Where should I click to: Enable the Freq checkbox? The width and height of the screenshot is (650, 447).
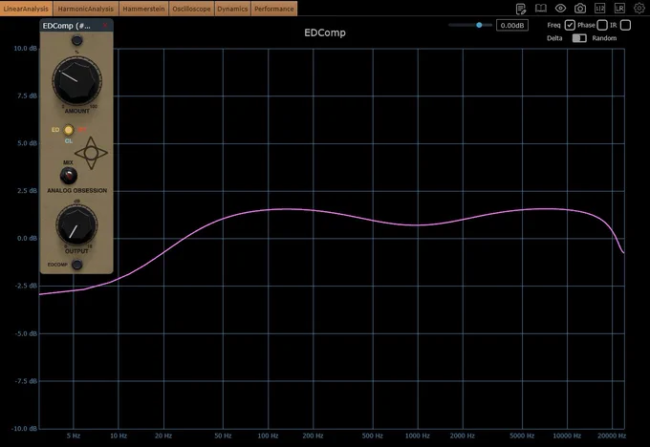[570, 25]
